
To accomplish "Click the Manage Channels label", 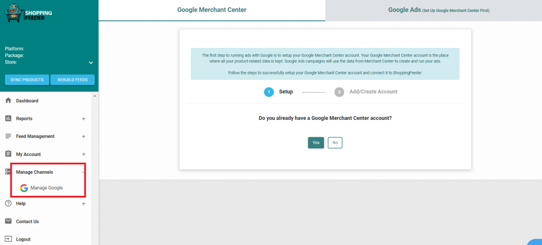I will coord(34,172).
